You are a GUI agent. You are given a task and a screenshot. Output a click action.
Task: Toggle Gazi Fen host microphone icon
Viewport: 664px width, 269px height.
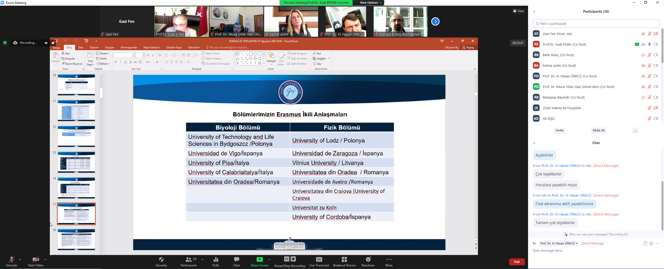click(649, 34)
